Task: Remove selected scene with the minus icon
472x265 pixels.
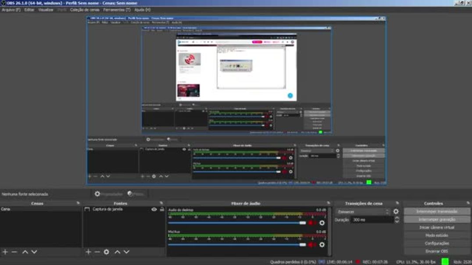Action: point(14,252)
